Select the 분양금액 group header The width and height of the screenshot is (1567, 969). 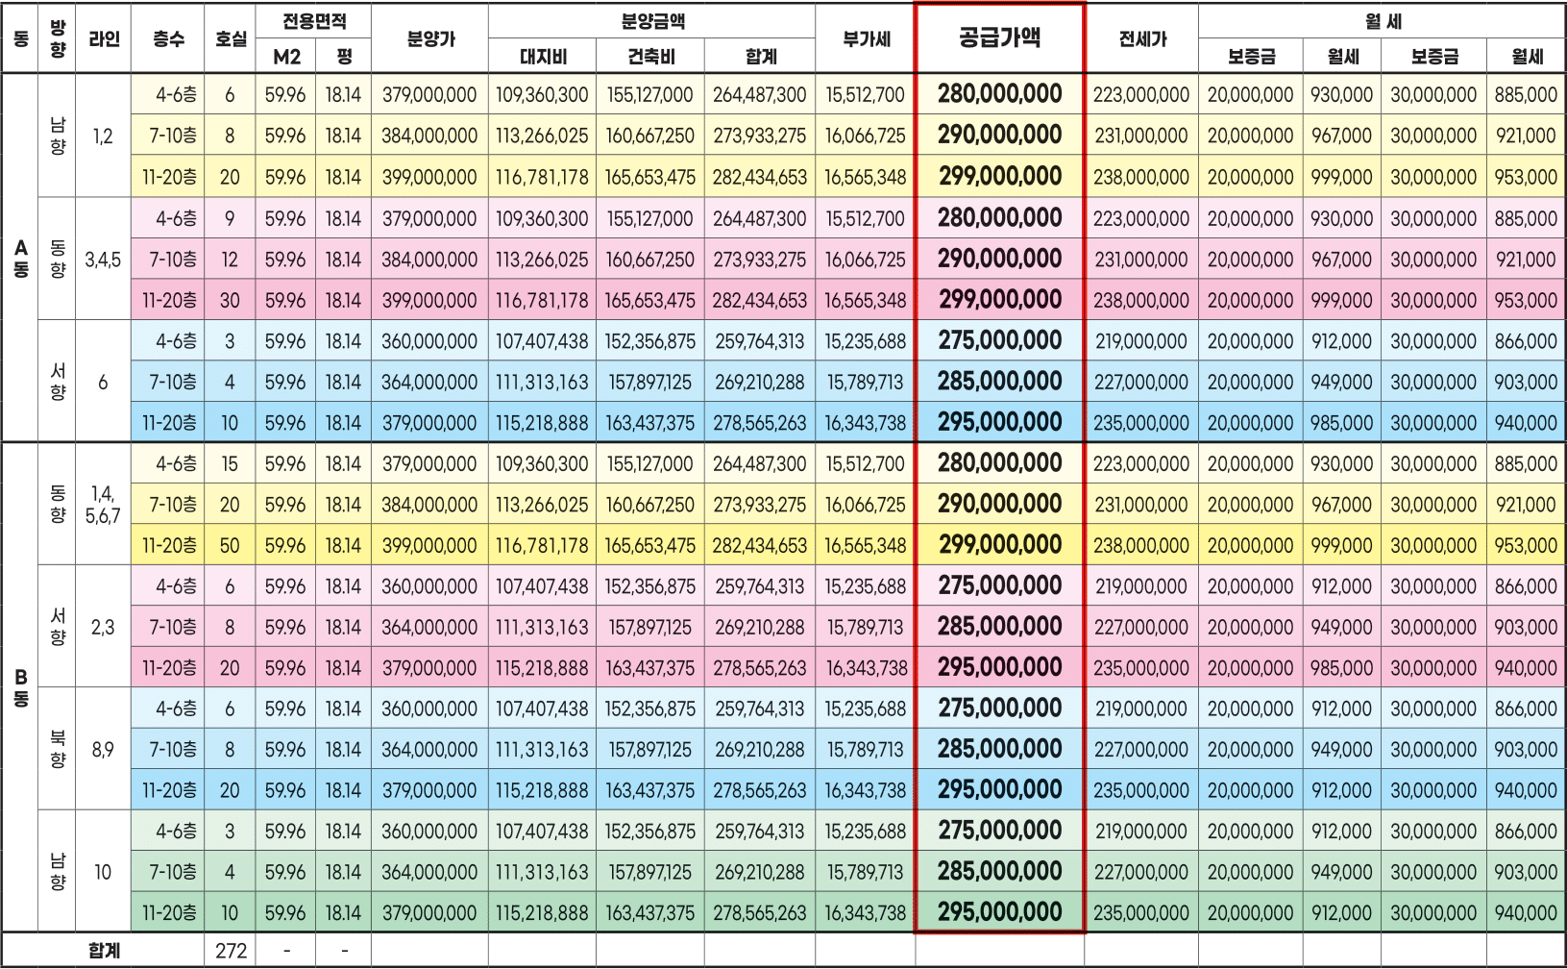point(651,21)
